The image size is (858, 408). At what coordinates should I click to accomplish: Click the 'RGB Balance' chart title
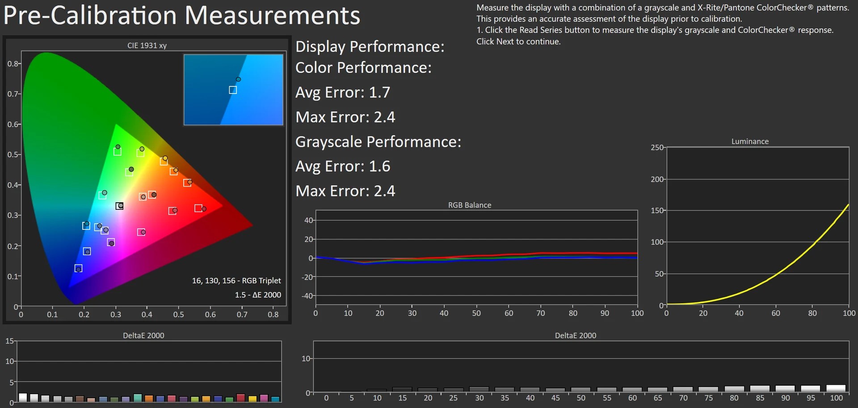click(x=470, y=205)
